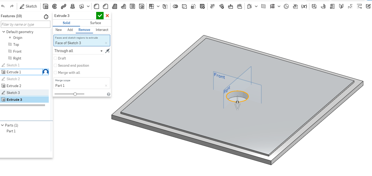The width and height of the screenshot is (372, 176).
Task: Clear Part 1 from Merge scope
Action: coord(106,85)
